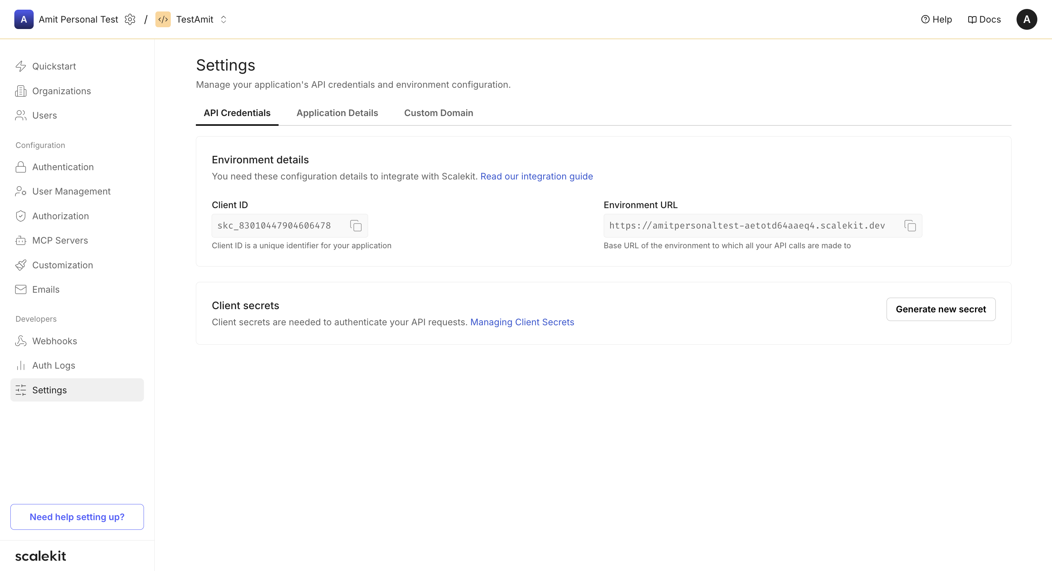The image size is (1052, 571).
Task: Click Need help setting up? button
Action: pos(77,516)
